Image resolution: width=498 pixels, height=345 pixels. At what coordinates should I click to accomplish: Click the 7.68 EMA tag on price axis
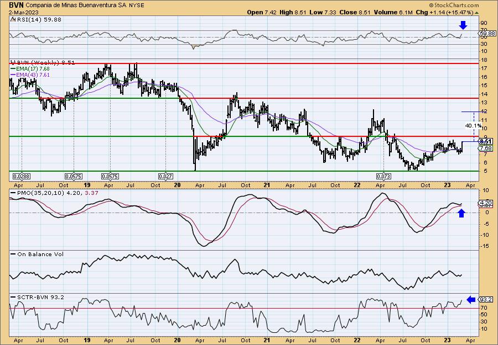click(x=486, y=148)
